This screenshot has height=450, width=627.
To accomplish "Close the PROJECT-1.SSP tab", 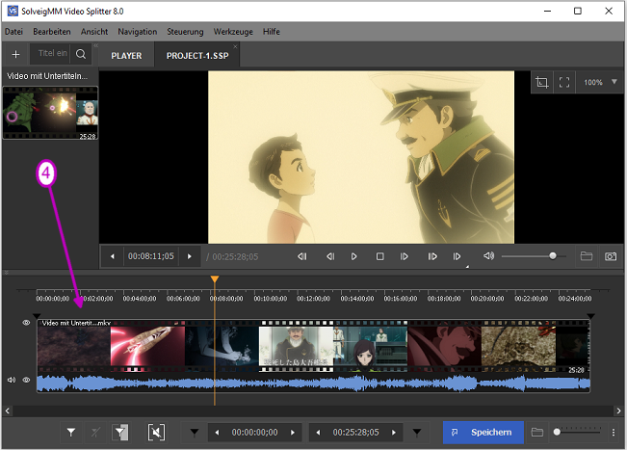I will tap(235, 47).
